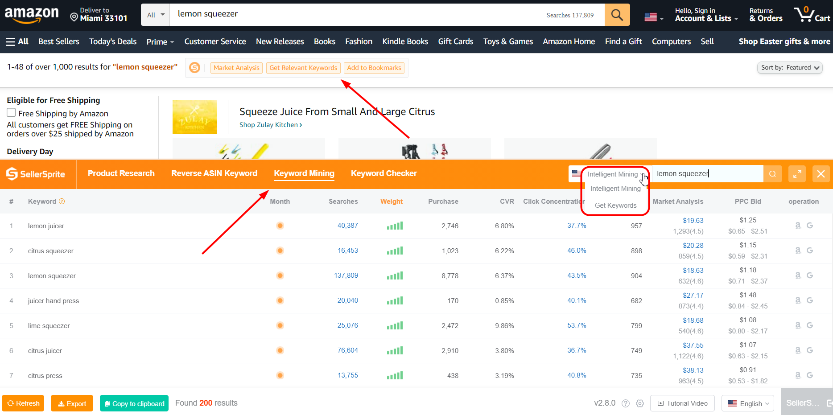The width and height of the screenshot is (833, 415).
Task: Click the Export button
Action: coord(72,403)
